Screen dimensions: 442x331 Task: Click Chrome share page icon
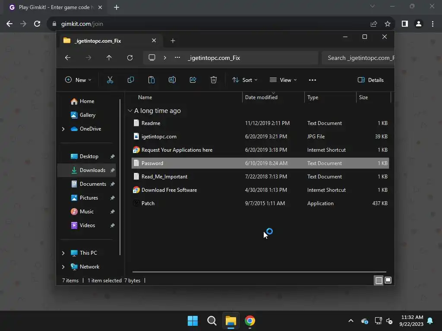pyautogui.click(x=374, y=24)
